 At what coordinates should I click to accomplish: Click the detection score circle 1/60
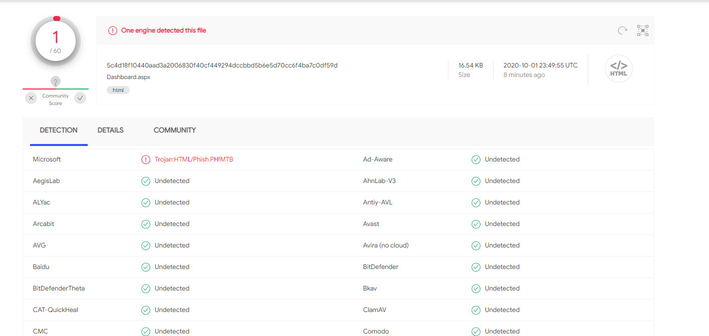pos(56,41)
